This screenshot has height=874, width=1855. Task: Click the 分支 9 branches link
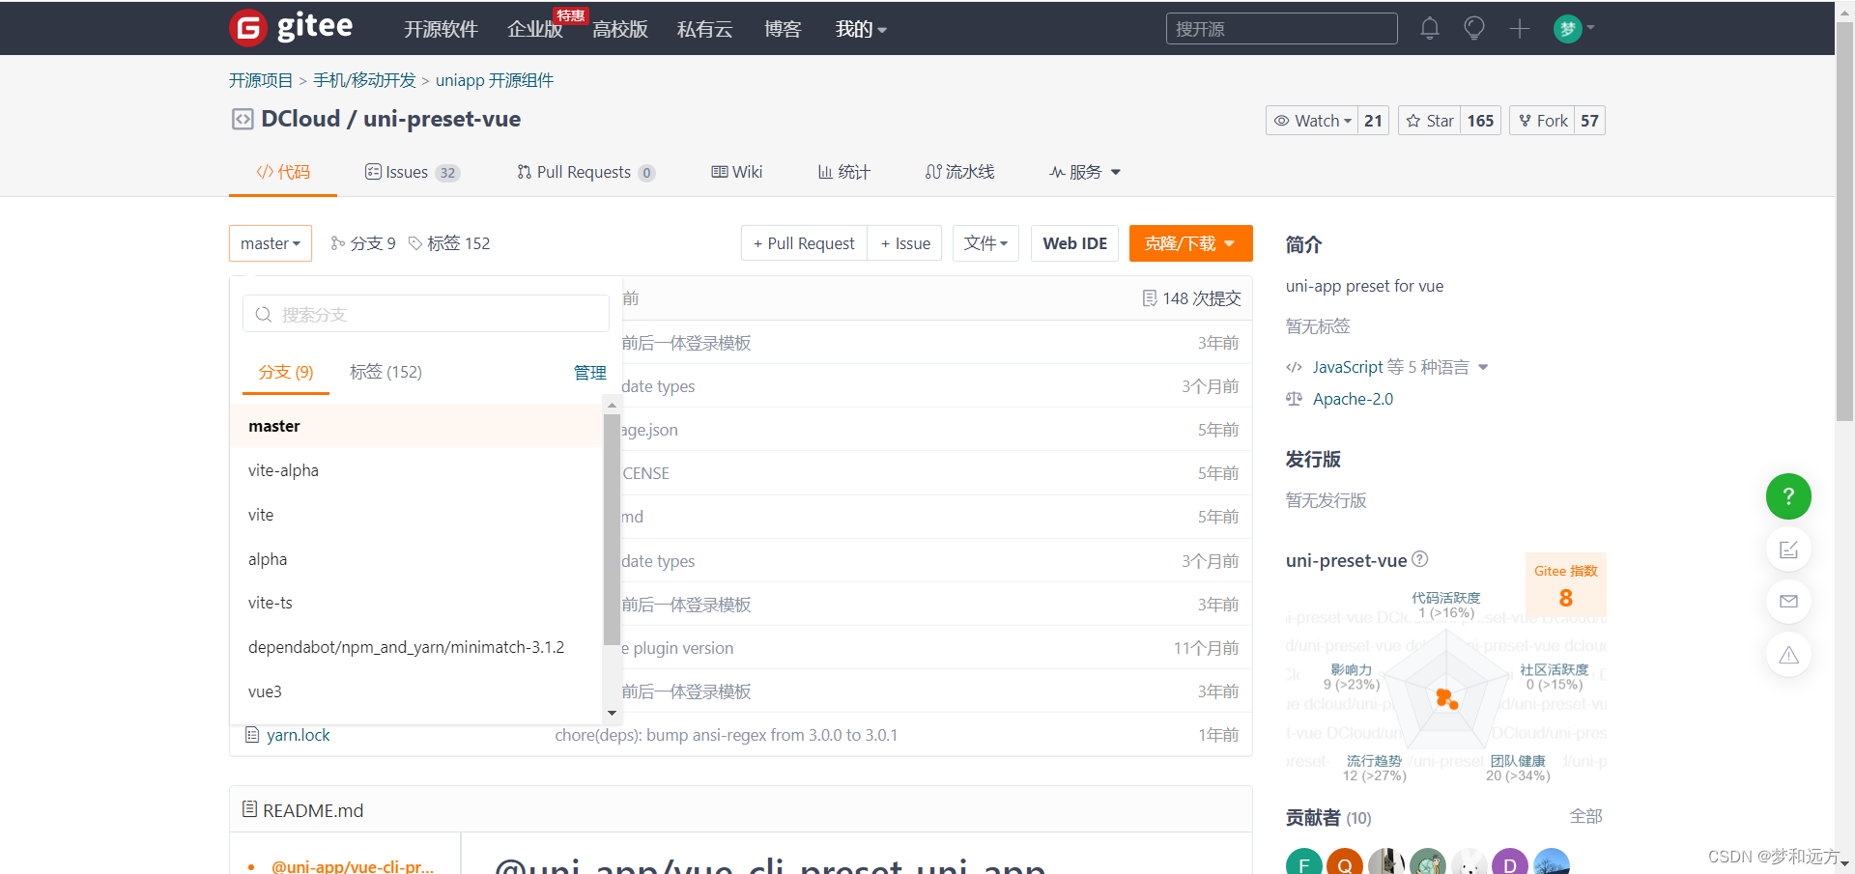click(363, 243)
